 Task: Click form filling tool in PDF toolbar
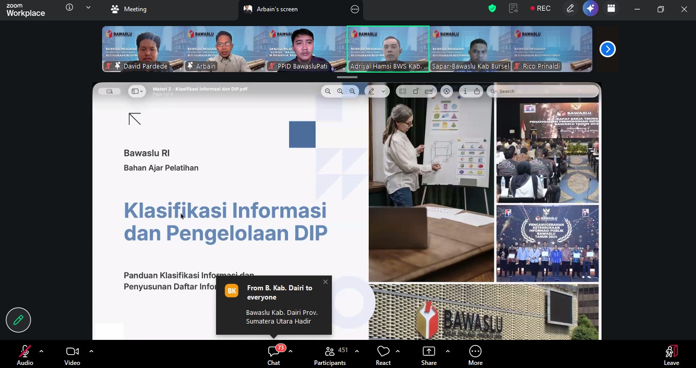click(429, 91)
